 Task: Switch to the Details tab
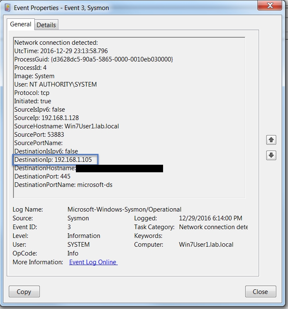pyautogui.click(x=46, y=25)
